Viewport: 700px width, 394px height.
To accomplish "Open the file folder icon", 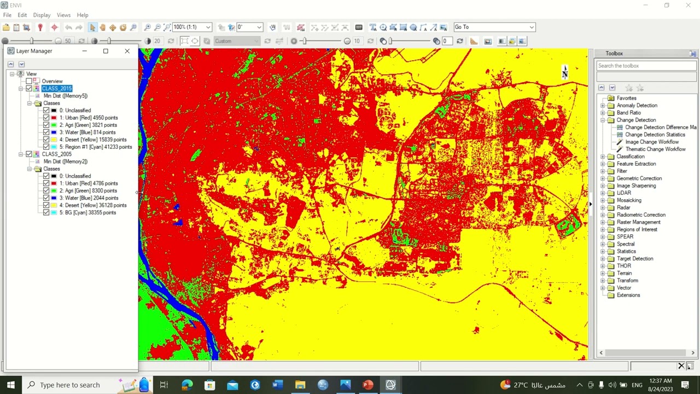I will [x=6, y=27].
